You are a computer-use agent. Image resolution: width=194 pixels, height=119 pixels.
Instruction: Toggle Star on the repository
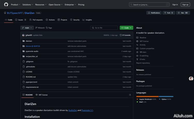point(182,13)
